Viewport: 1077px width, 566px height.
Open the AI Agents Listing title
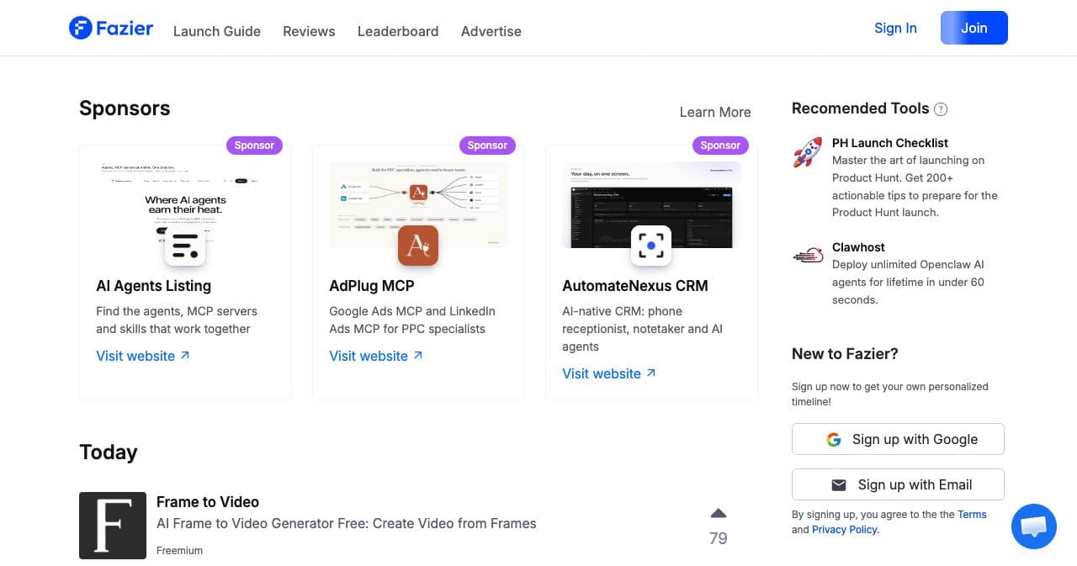(x=154, y=286)
